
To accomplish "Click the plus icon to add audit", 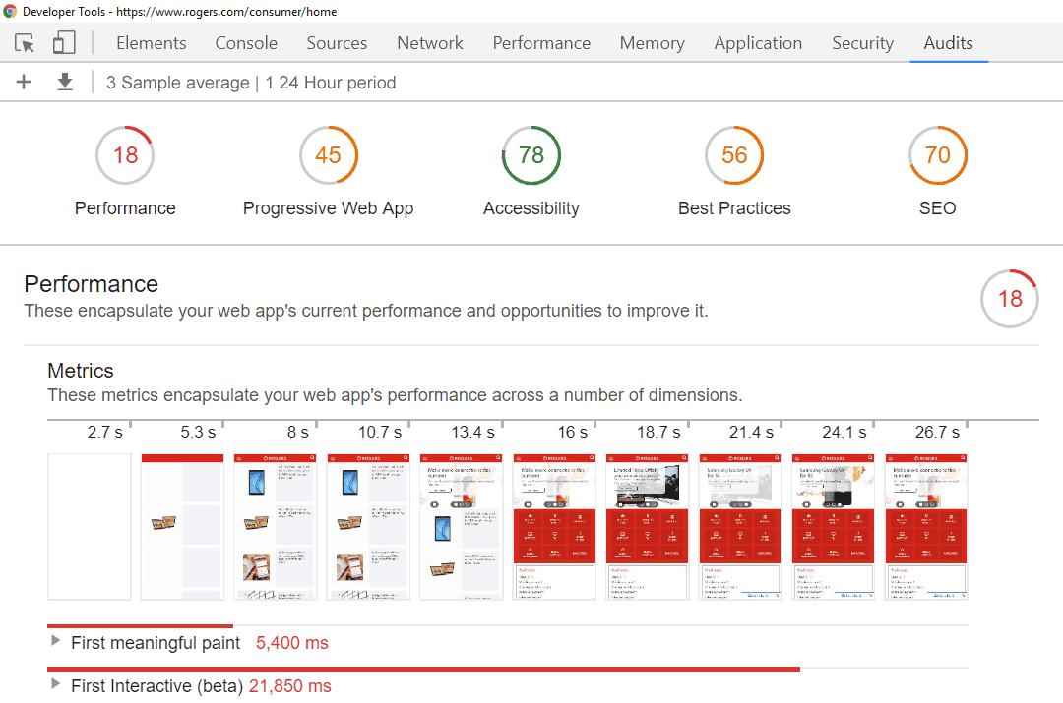I will tap(24, 83).
